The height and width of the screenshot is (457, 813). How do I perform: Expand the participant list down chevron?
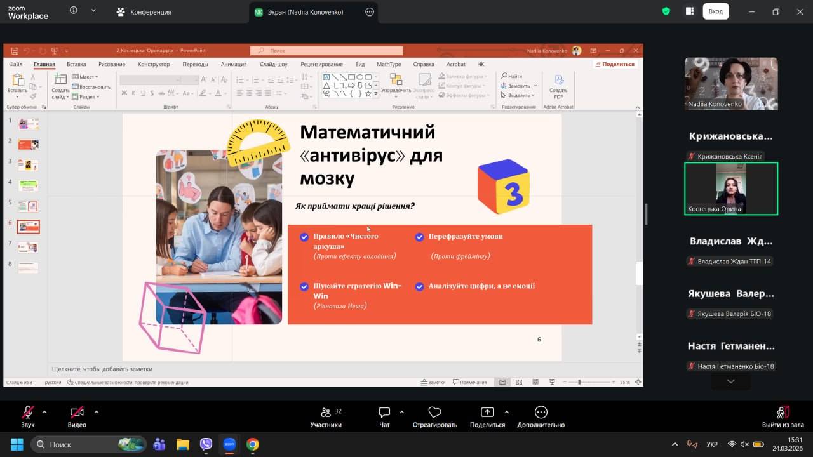coord(730,381)
